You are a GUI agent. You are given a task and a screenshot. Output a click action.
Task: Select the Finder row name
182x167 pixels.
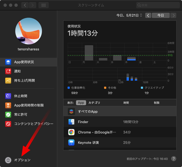pyautogui.click(x=83, y=122)
